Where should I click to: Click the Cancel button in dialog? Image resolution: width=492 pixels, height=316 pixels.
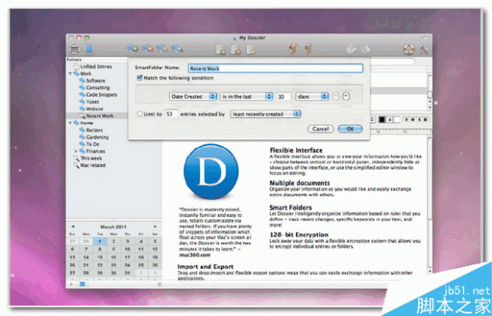pyautogui.click(x=321, y=129)
